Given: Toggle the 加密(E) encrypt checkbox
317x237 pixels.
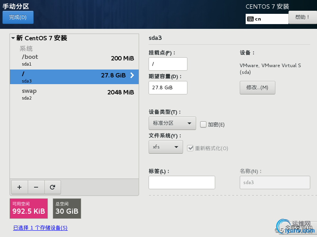Looking at the screenshot, I should click(203, 124).
